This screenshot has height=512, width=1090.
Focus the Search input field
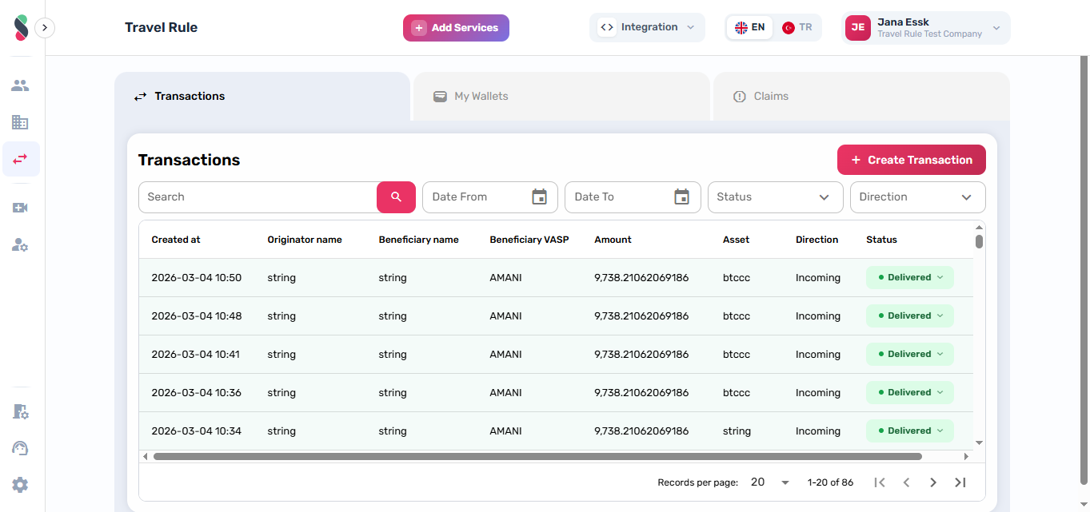pos(258,197)
